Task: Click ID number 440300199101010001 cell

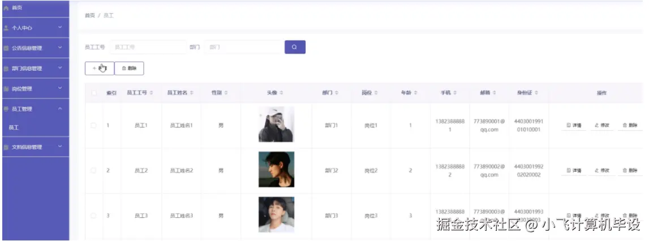Action: coord(528,125)
